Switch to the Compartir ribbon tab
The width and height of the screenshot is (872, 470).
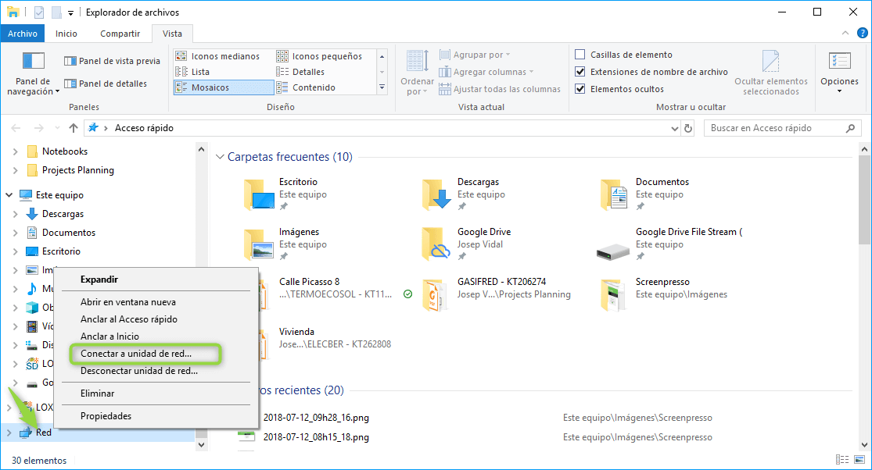tap(120, 34)
